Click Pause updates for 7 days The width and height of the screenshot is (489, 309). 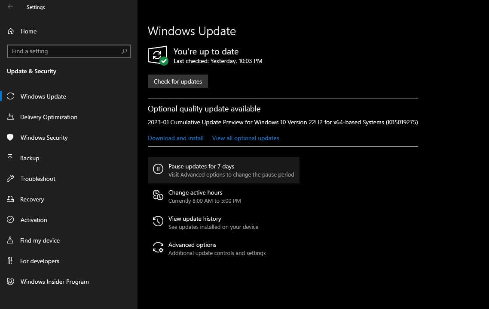point(223,170)
